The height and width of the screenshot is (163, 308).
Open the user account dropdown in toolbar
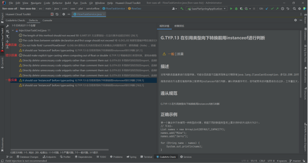coord(174,8)
